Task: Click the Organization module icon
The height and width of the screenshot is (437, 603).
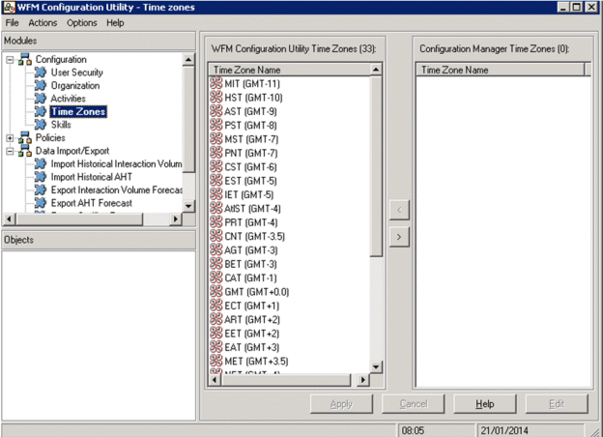Action: pos(41,86)
